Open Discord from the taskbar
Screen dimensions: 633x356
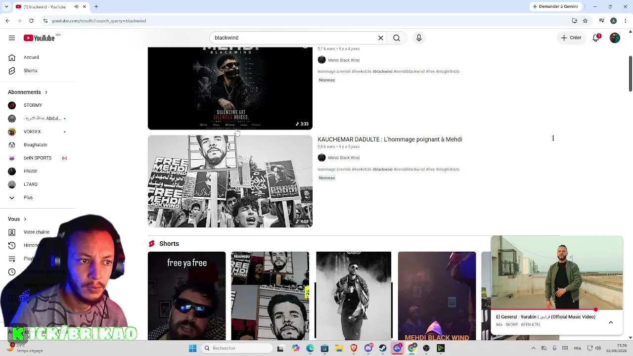click(368, 348)
